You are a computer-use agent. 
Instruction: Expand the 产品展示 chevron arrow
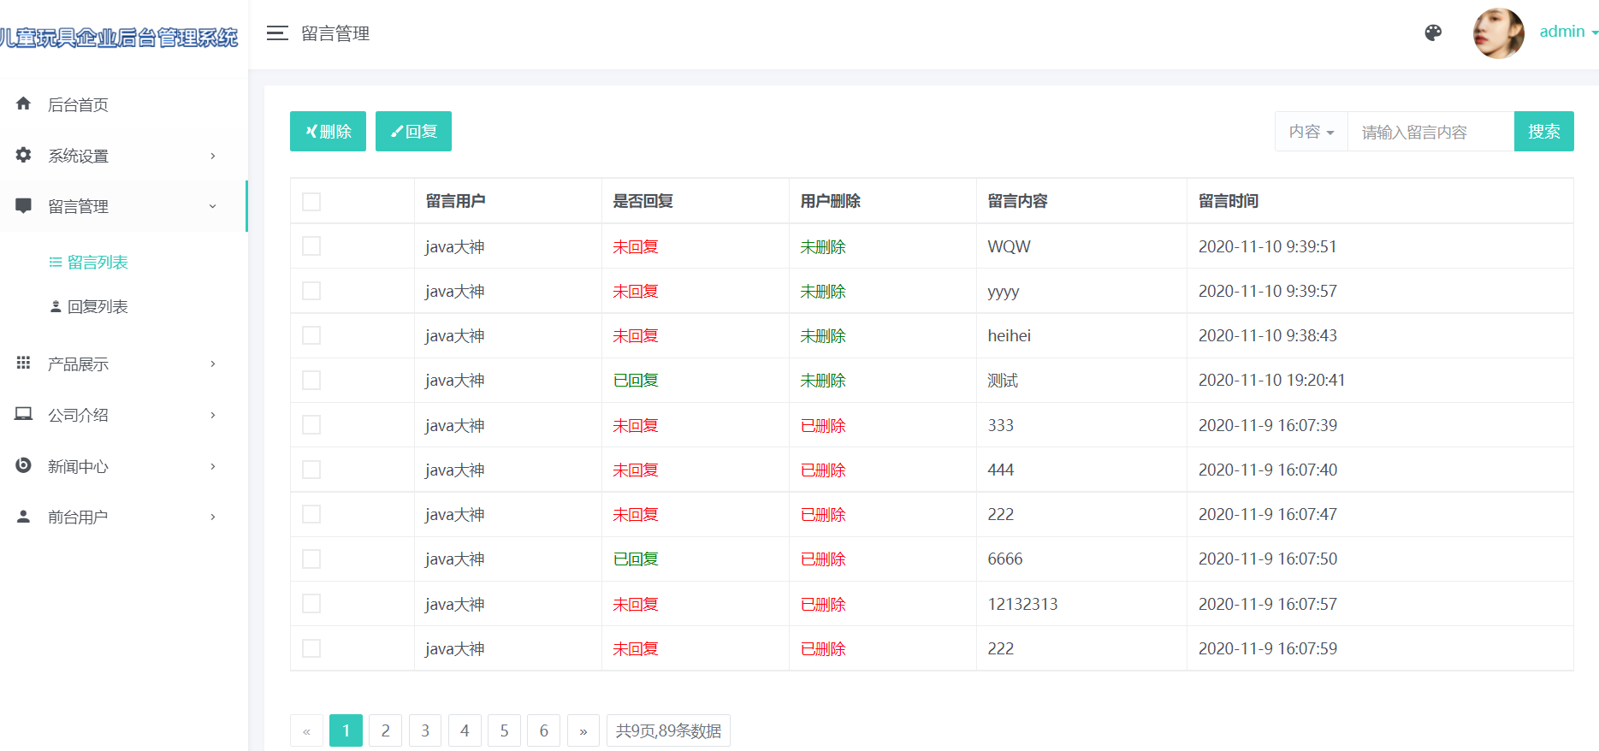point(213,364)
